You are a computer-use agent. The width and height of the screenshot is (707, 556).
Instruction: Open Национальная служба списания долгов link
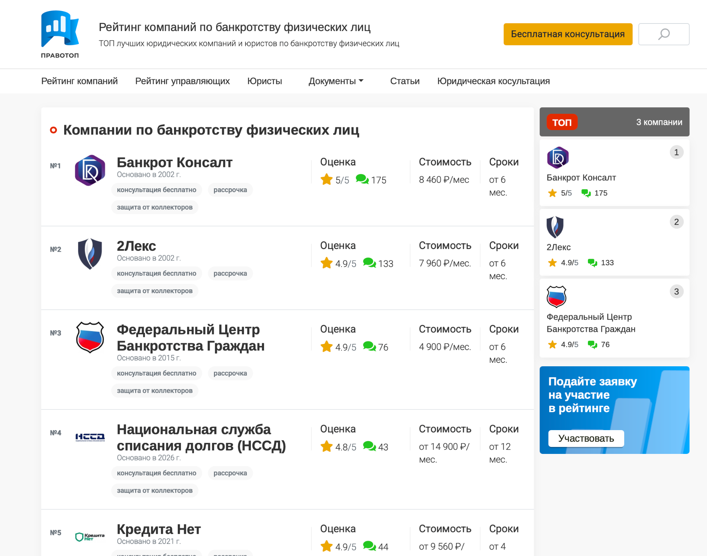[201, 437]
